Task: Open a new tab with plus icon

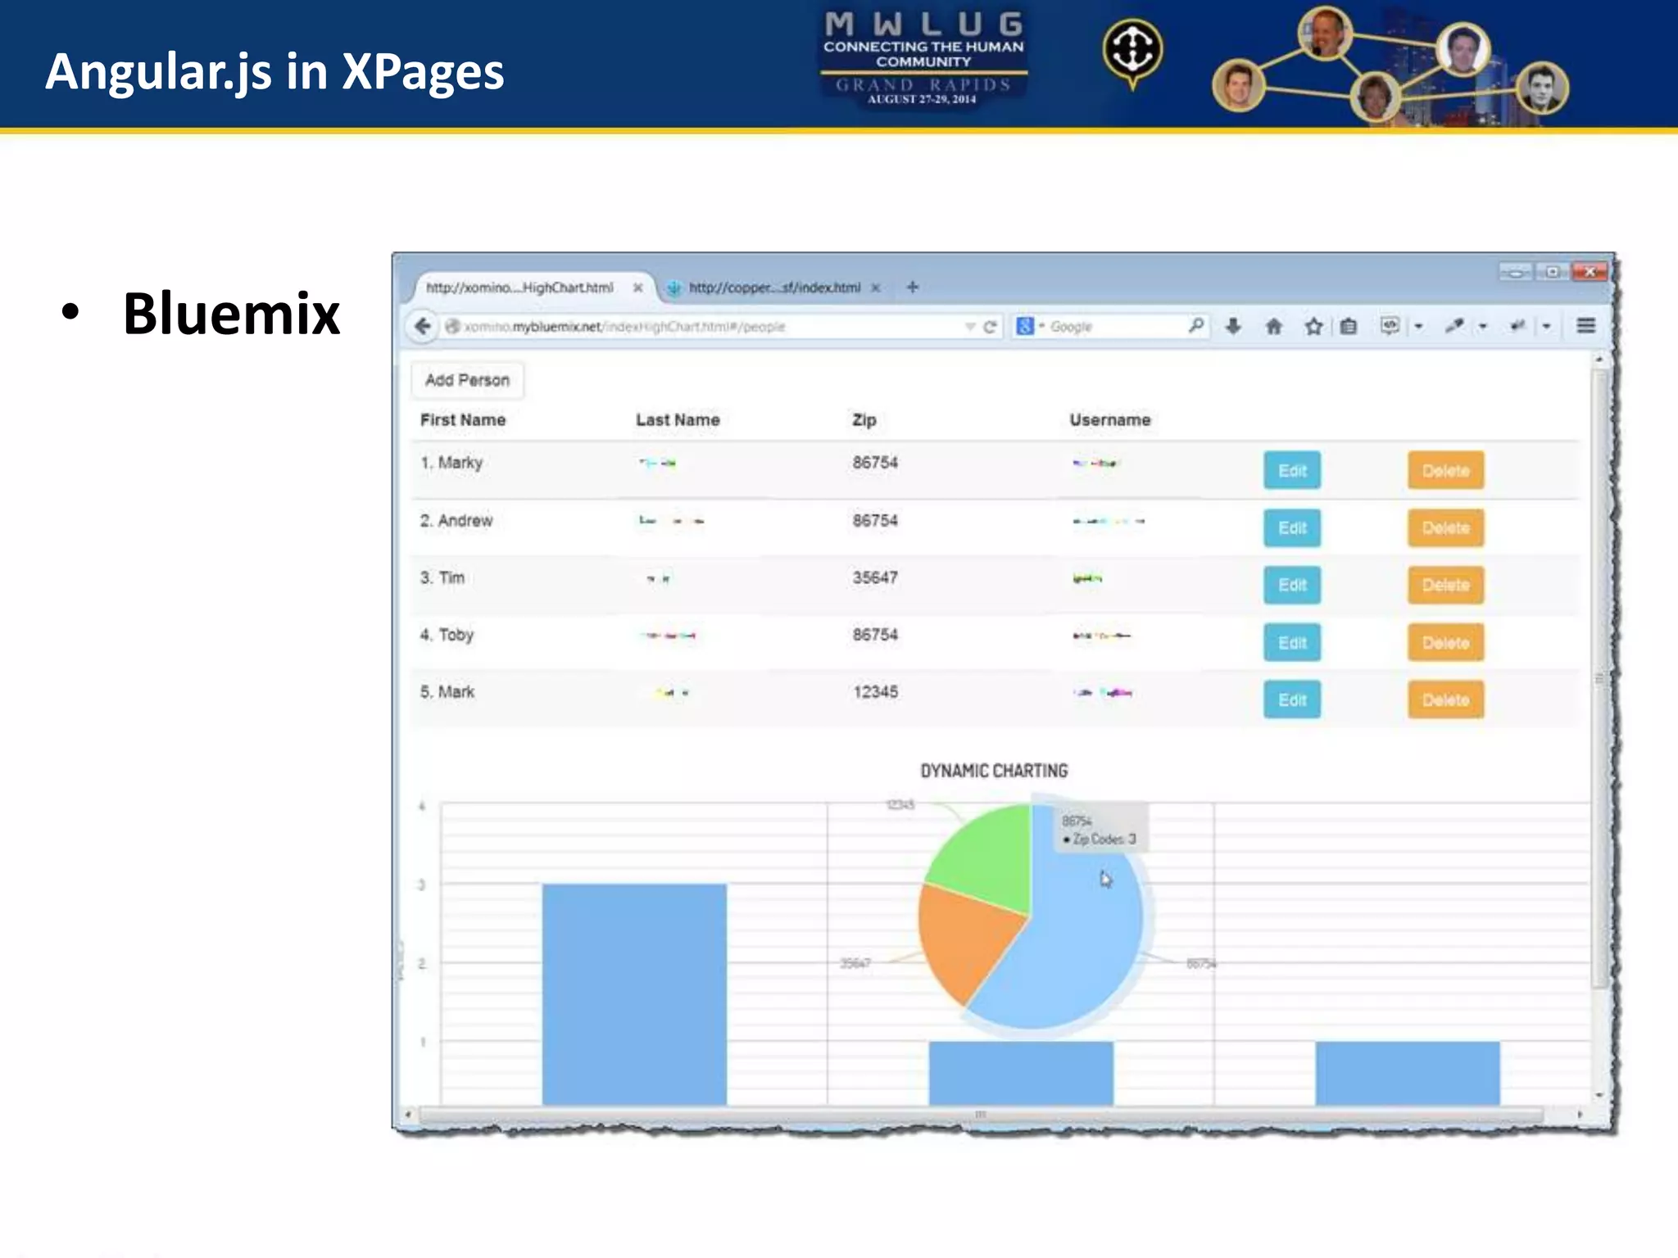Action: (x=913, y=287)
